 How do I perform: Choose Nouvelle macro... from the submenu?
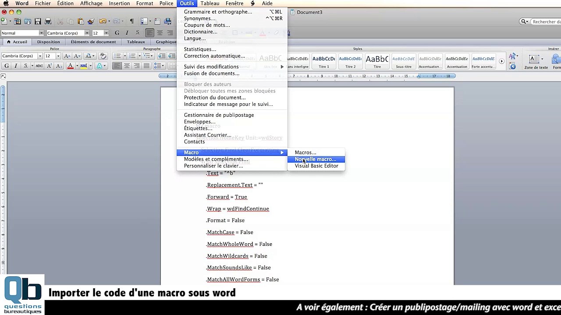pyautogui.click(x=316, y=159)
